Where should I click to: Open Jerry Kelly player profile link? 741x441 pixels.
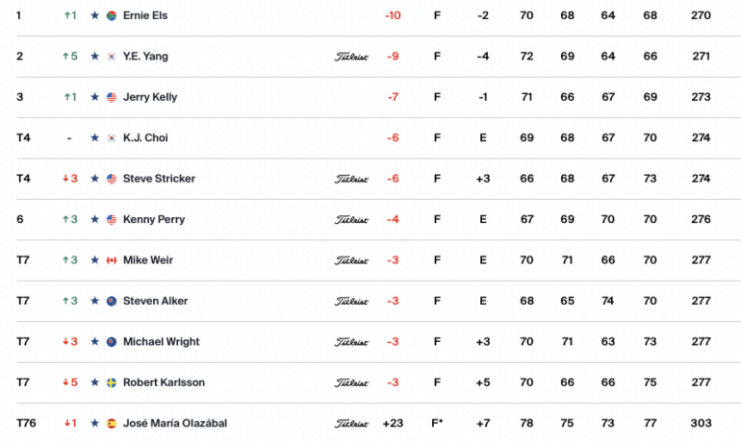[150, 97]
